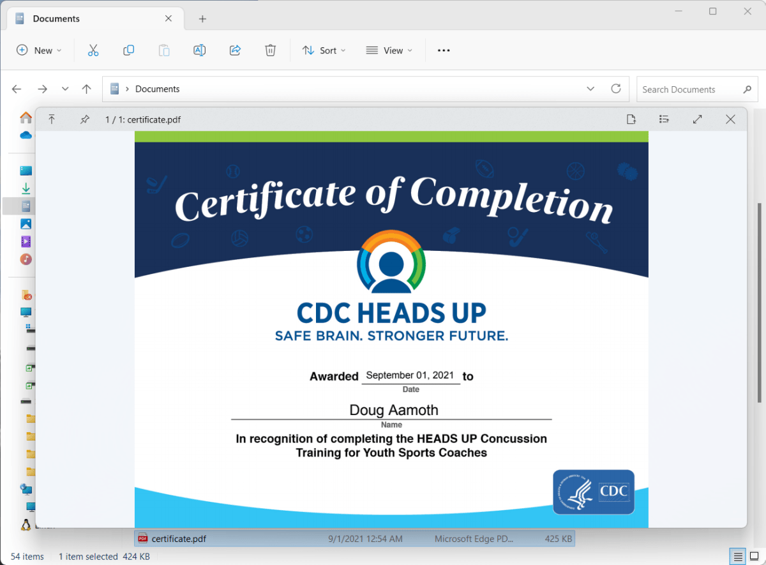
Task: Open Network in the sidebar
Action: click(x=26, y=490)
